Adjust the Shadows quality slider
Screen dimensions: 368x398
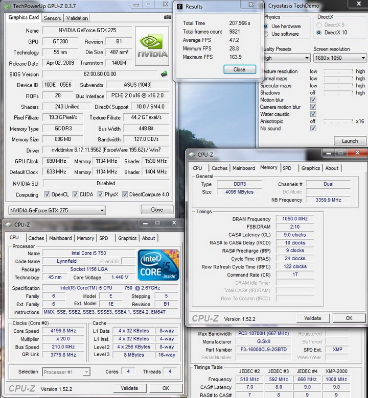coord(338,93)
